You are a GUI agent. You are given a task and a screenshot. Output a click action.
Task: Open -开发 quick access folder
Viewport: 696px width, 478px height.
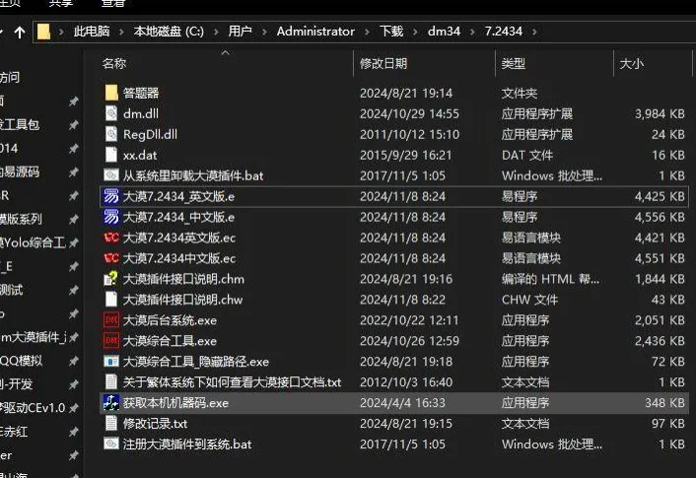(17, 384)
